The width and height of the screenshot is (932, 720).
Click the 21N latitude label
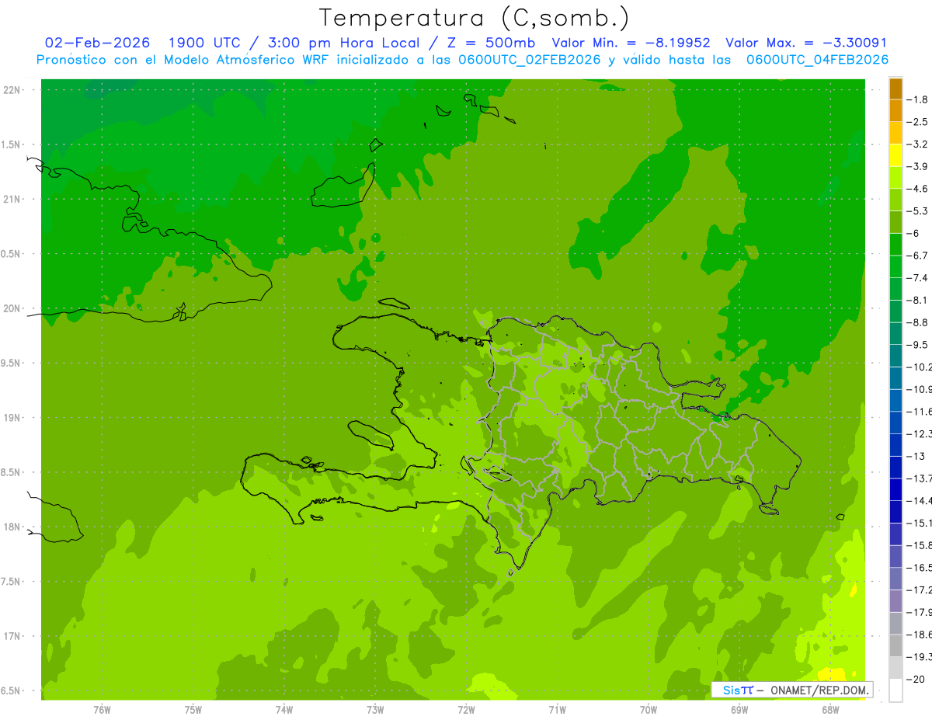tap(12, 200)
